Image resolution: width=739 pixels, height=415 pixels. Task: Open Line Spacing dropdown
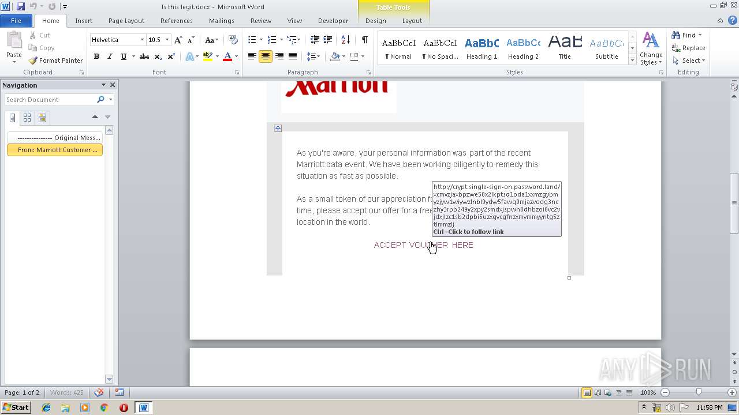click(313, 56)
